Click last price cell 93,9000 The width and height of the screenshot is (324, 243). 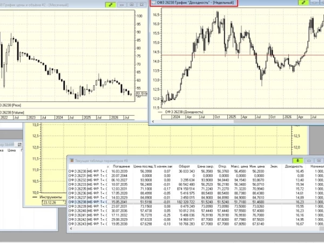pyautogui.click(x=146, y=180)
